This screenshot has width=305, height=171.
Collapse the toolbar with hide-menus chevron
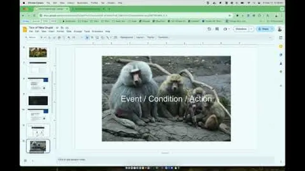(x=270, y=38)
